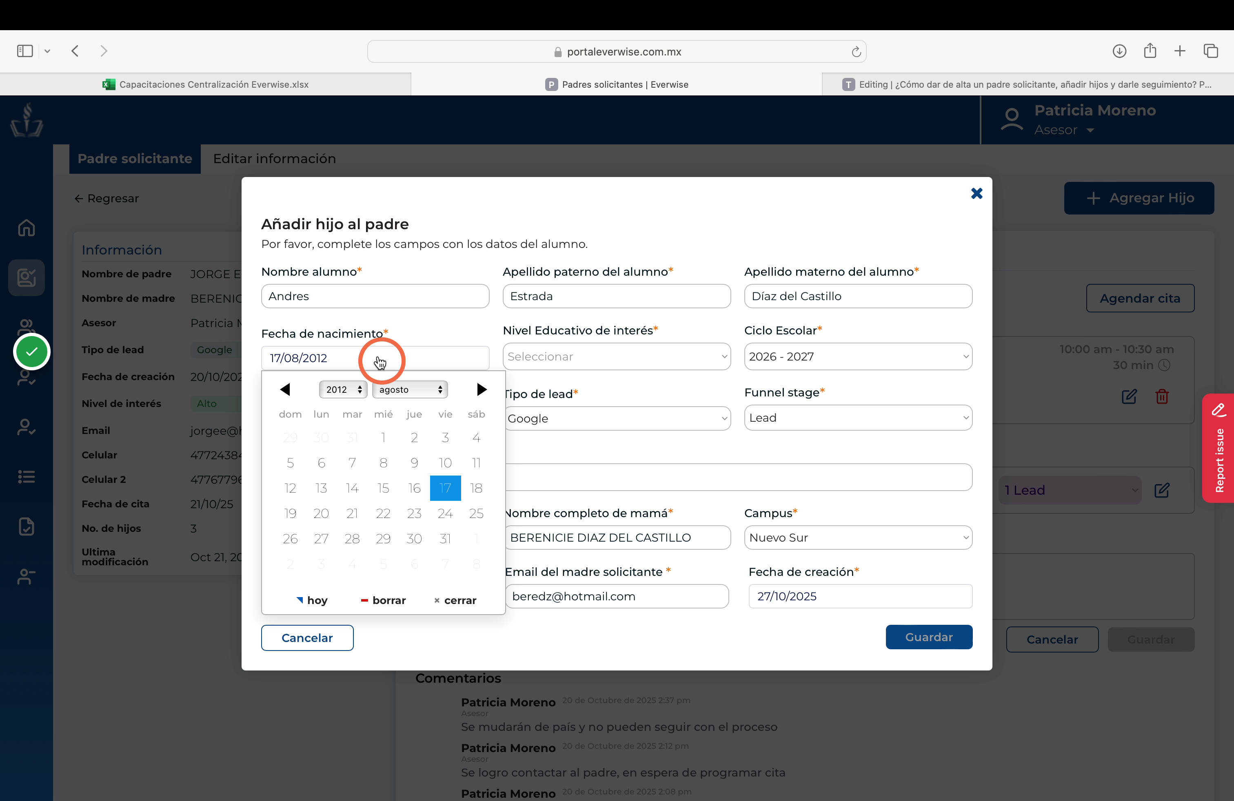
Task: Click Cancelar in the Añadir hijo dialog
Action: point(307,638)
